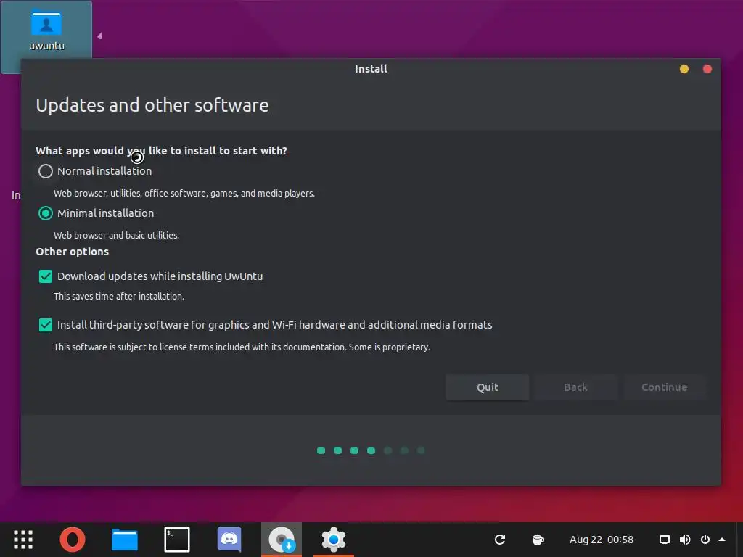Expand the system tray up arrow

(722, 540)
